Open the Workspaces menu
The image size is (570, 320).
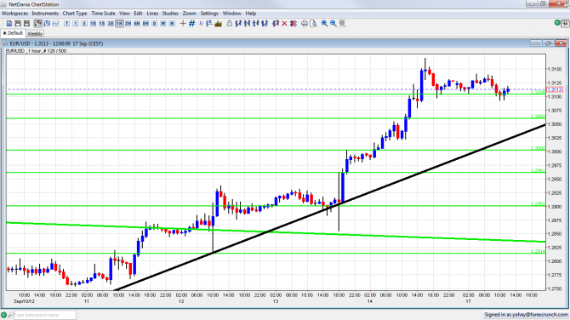(x=14, y=13)
